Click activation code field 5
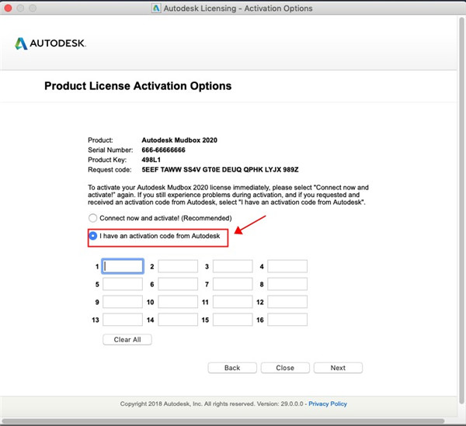This screenshot has width=466, height=426. pos(123,284)
